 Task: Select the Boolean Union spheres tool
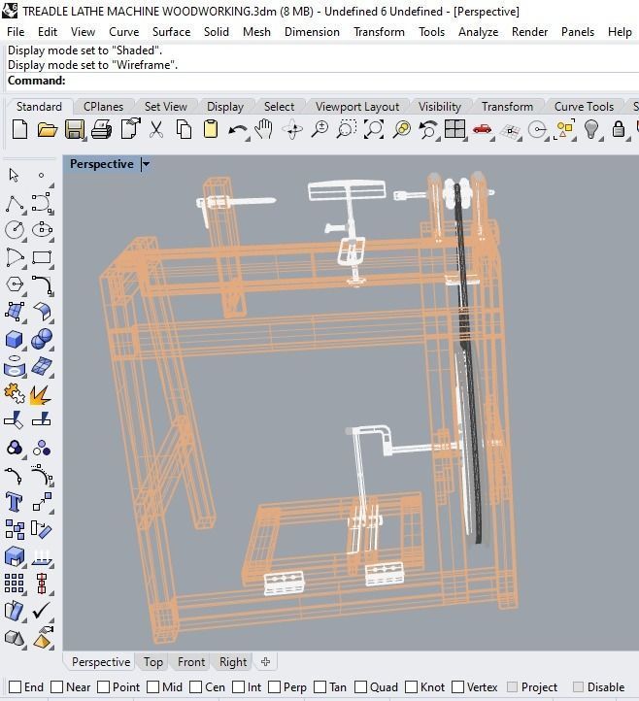click(42, 339)
